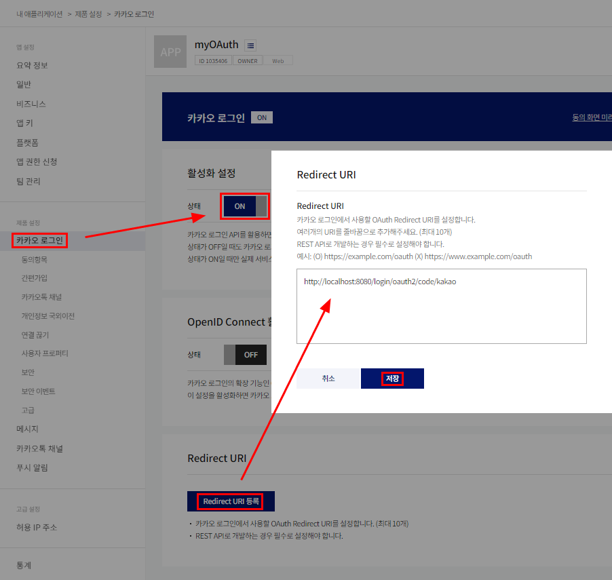
Task: Open the 동의항목 submenu item
Action: click(35, 260)
